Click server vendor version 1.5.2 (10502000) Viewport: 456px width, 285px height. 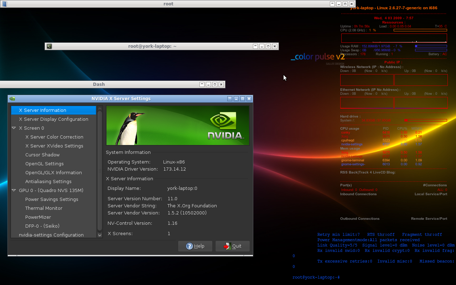pos(187,213)
